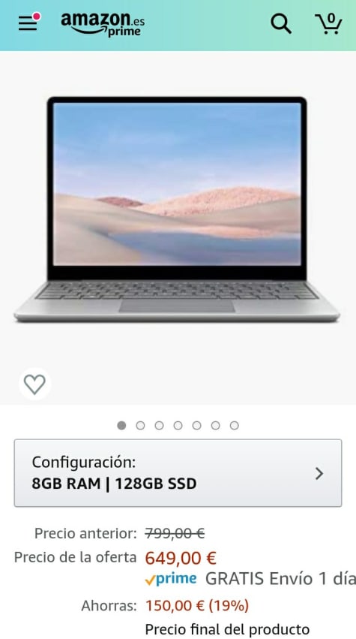This screenshot has width=356, height=639.
Task: Go to third product image dot
Action: 159,426
